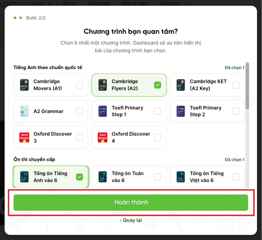Screen dimensions: 262x240
Task: Click the Toefl Primary Step 1 book icon
Action: [x=103, y=111]
